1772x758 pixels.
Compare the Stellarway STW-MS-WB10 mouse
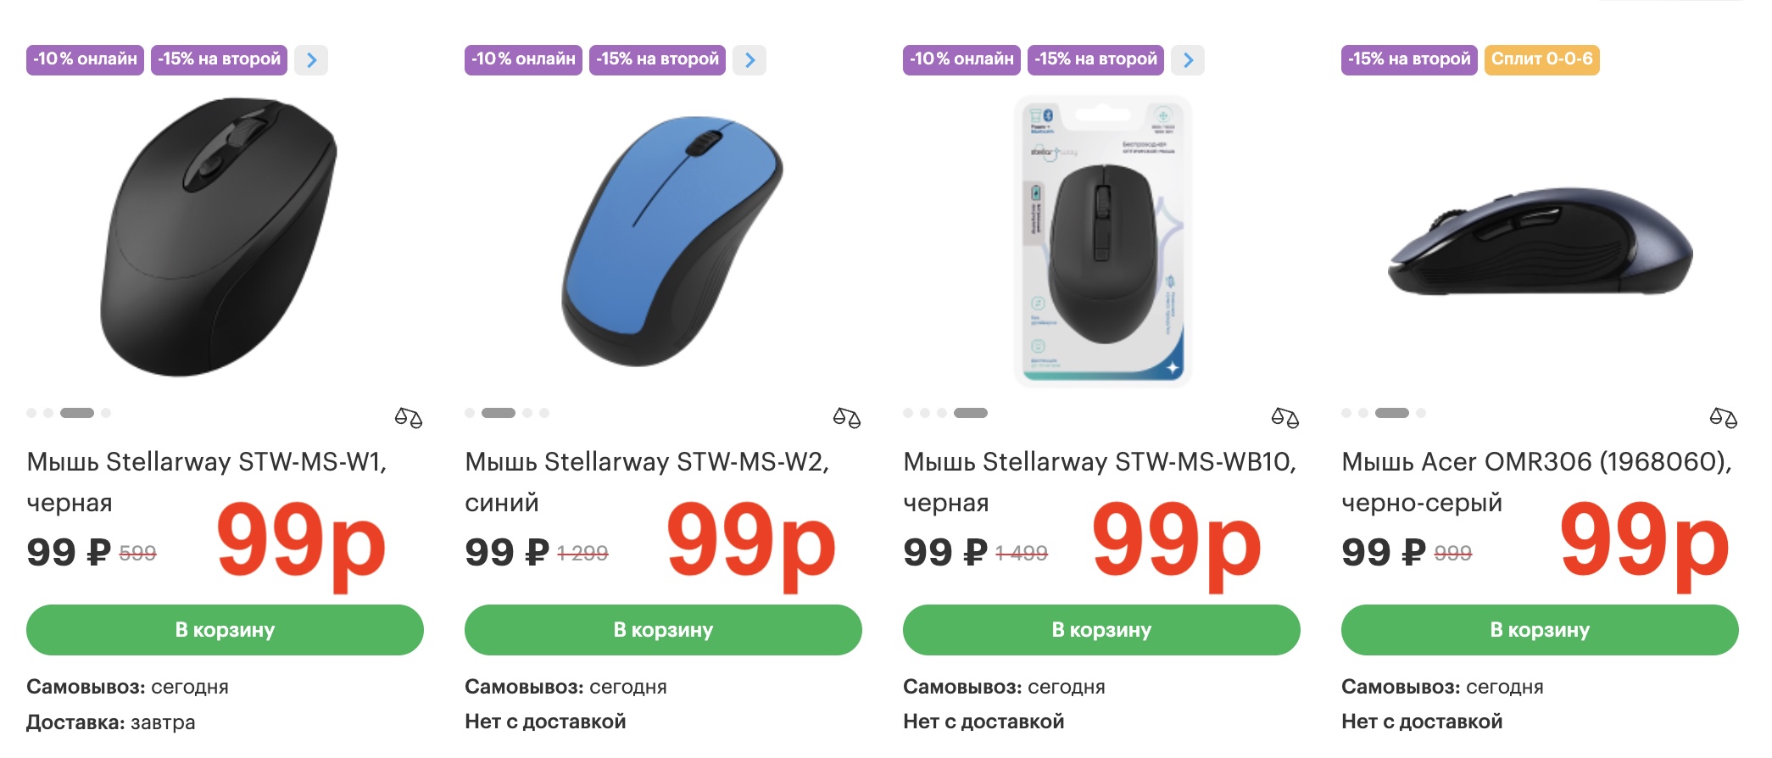(x=1284, y=417)
